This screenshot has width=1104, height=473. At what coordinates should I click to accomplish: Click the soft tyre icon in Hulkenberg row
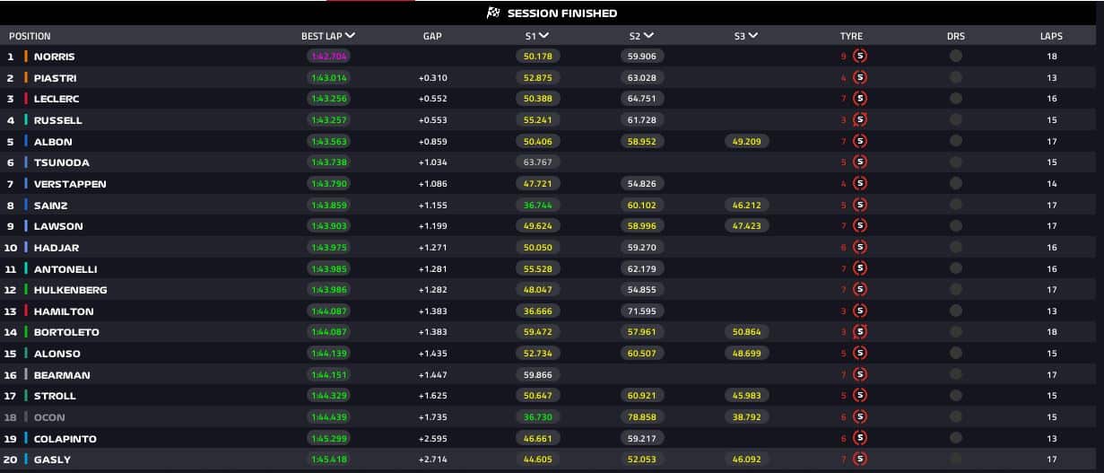(860, 290)
